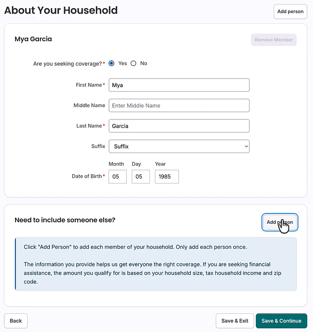Screen dimensions: 313x332
Task: Click the birth Day field
Action: pos(141,177)
